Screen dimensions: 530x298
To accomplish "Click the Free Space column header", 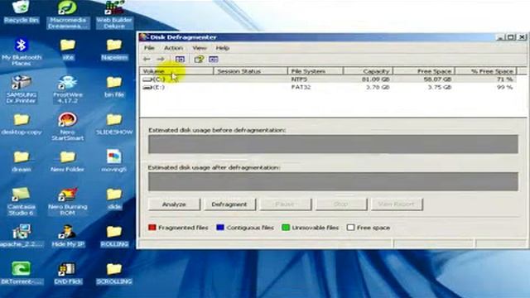I will tap(424, 71).
